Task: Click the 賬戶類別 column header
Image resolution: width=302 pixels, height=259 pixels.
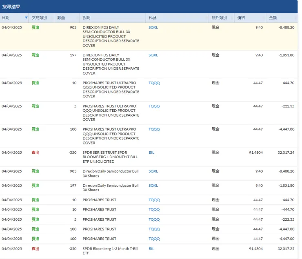Action: tap(219, 18)
